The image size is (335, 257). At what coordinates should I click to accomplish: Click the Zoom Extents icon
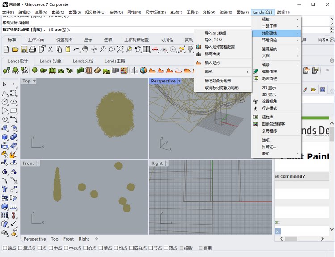[120, 49]
